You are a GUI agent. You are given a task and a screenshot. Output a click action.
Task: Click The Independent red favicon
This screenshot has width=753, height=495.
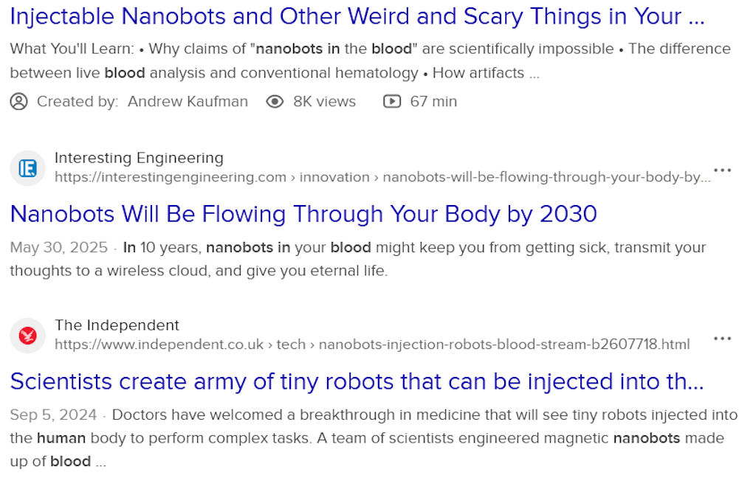pos(28,336)
